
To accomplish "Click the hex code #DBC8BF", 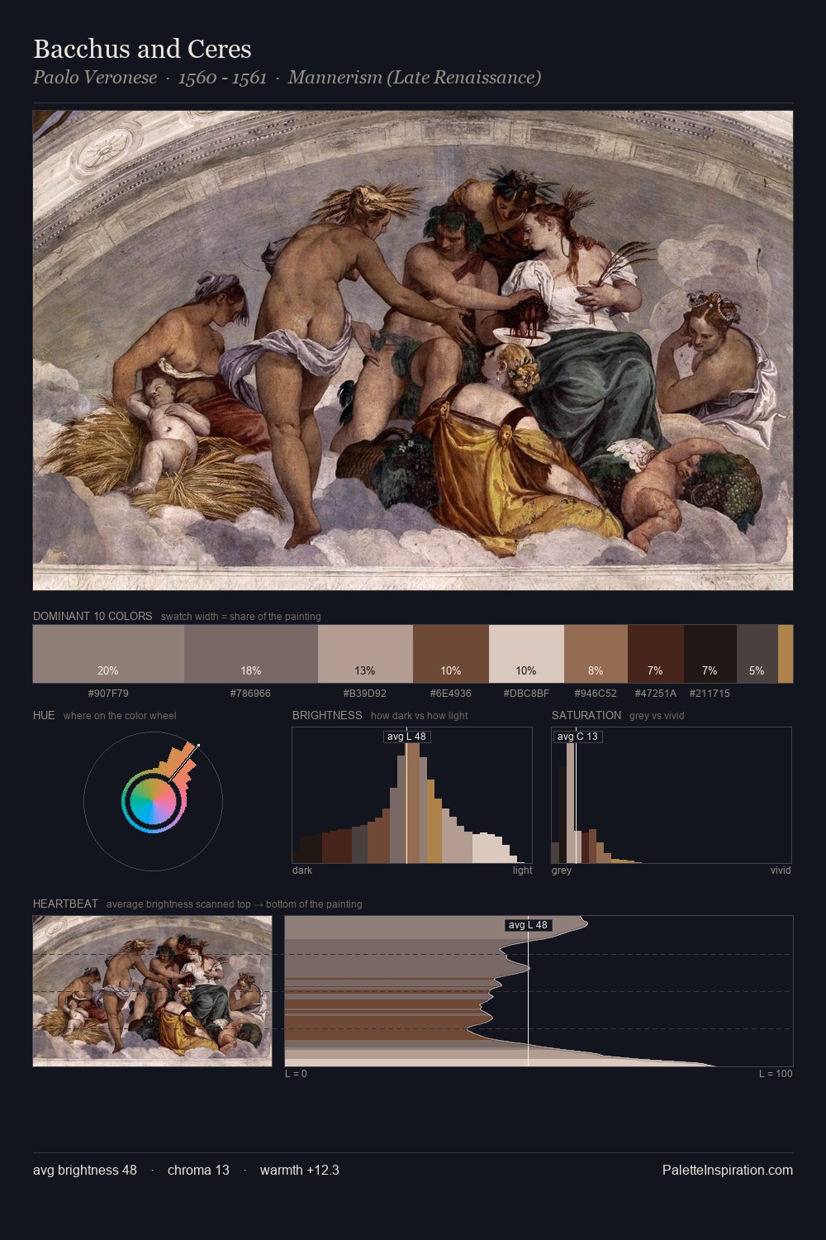I will click(526, 694).
